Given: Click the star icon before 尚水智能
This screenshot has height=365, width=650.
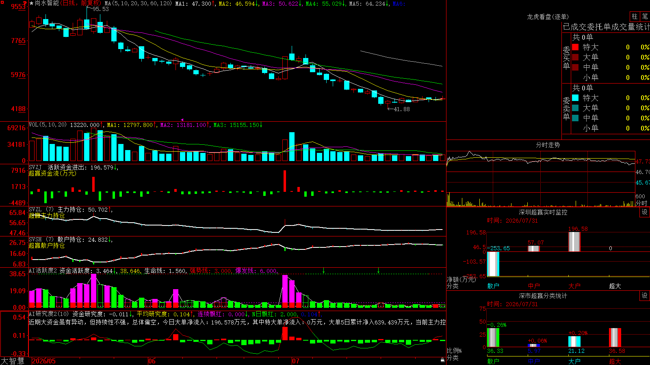Looking at the screenshot, I should [x=32, y=3].
